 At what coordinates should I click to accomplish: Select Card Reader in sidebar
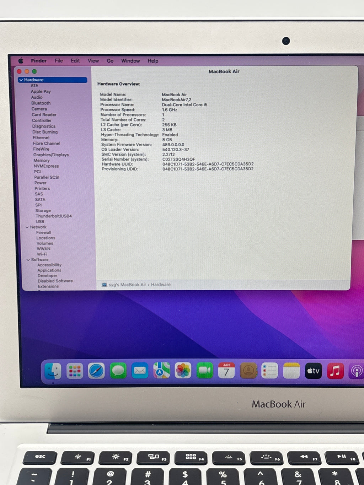tap(44, 114)
